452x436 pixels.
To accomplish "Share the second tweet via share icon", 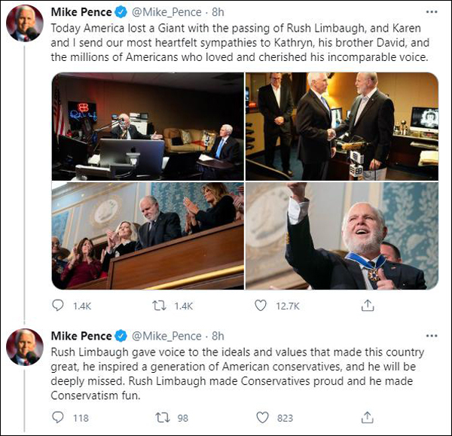I will pos(368,417).
